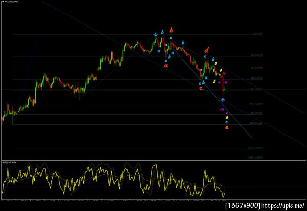Select the yellow '3' wave label

coord(214,81)
